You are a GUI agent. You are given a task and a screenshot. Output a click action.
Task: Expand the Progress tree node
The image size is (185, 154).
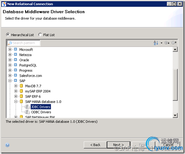(10, 70)
